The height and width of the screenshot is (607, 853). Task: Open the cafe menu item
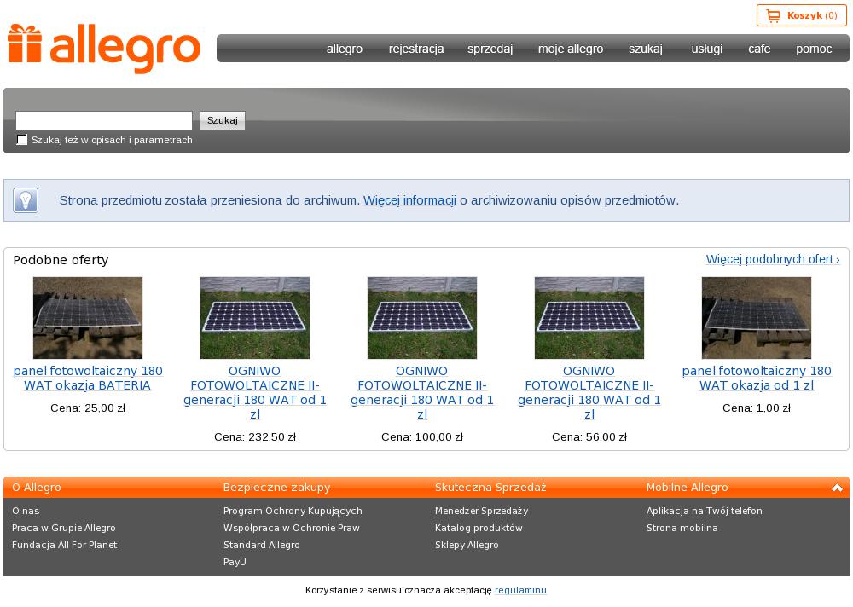759,49
